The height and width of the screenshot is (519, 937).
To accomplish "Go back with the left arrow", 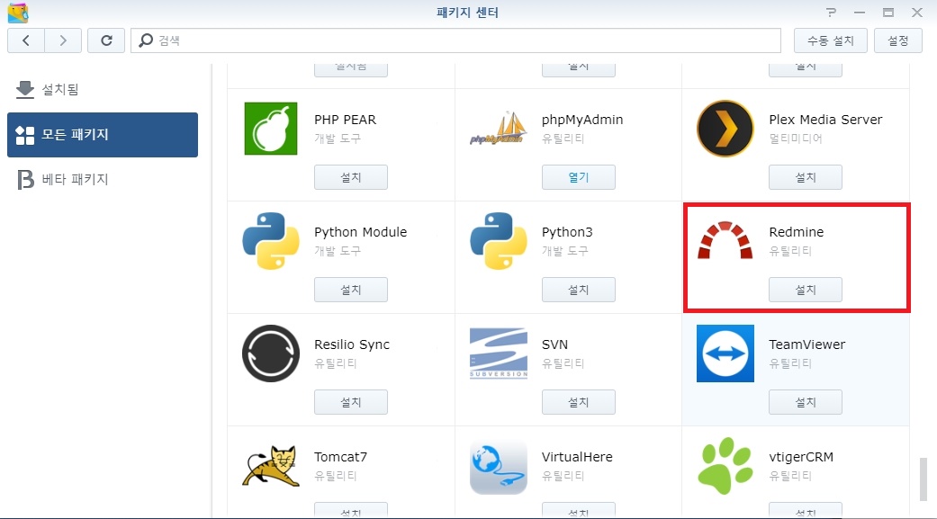I will 26,40.
